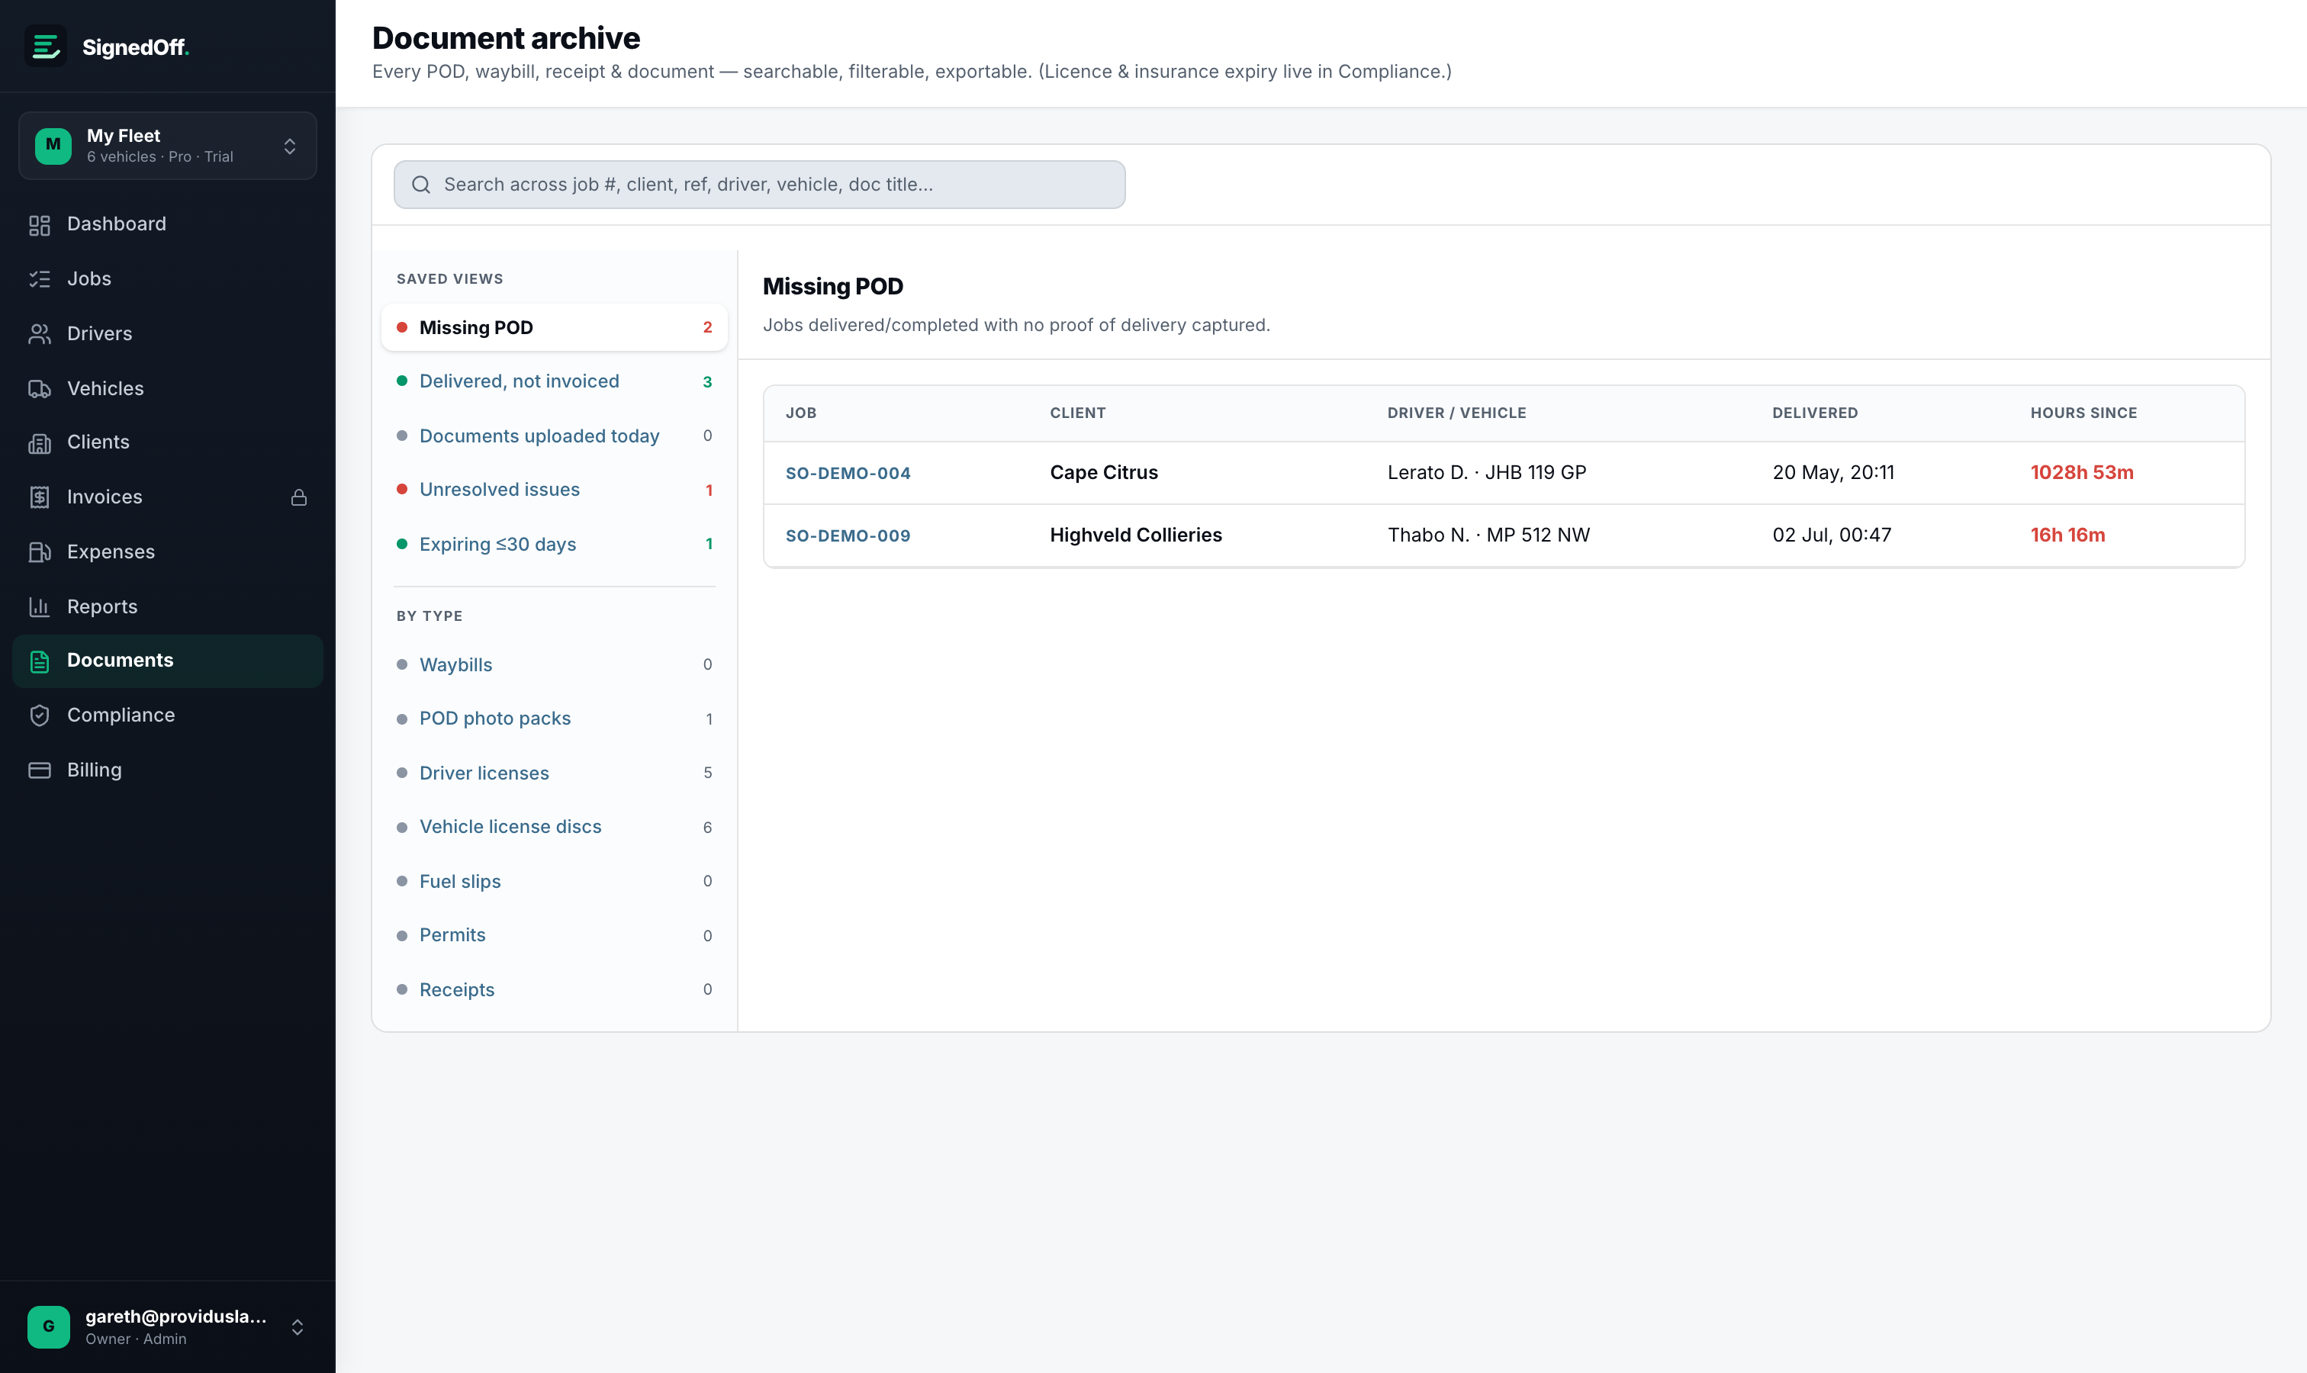Click gareth@providusla... account email
Viewport: 2307px width, 1373px height.
point(175,1317)
